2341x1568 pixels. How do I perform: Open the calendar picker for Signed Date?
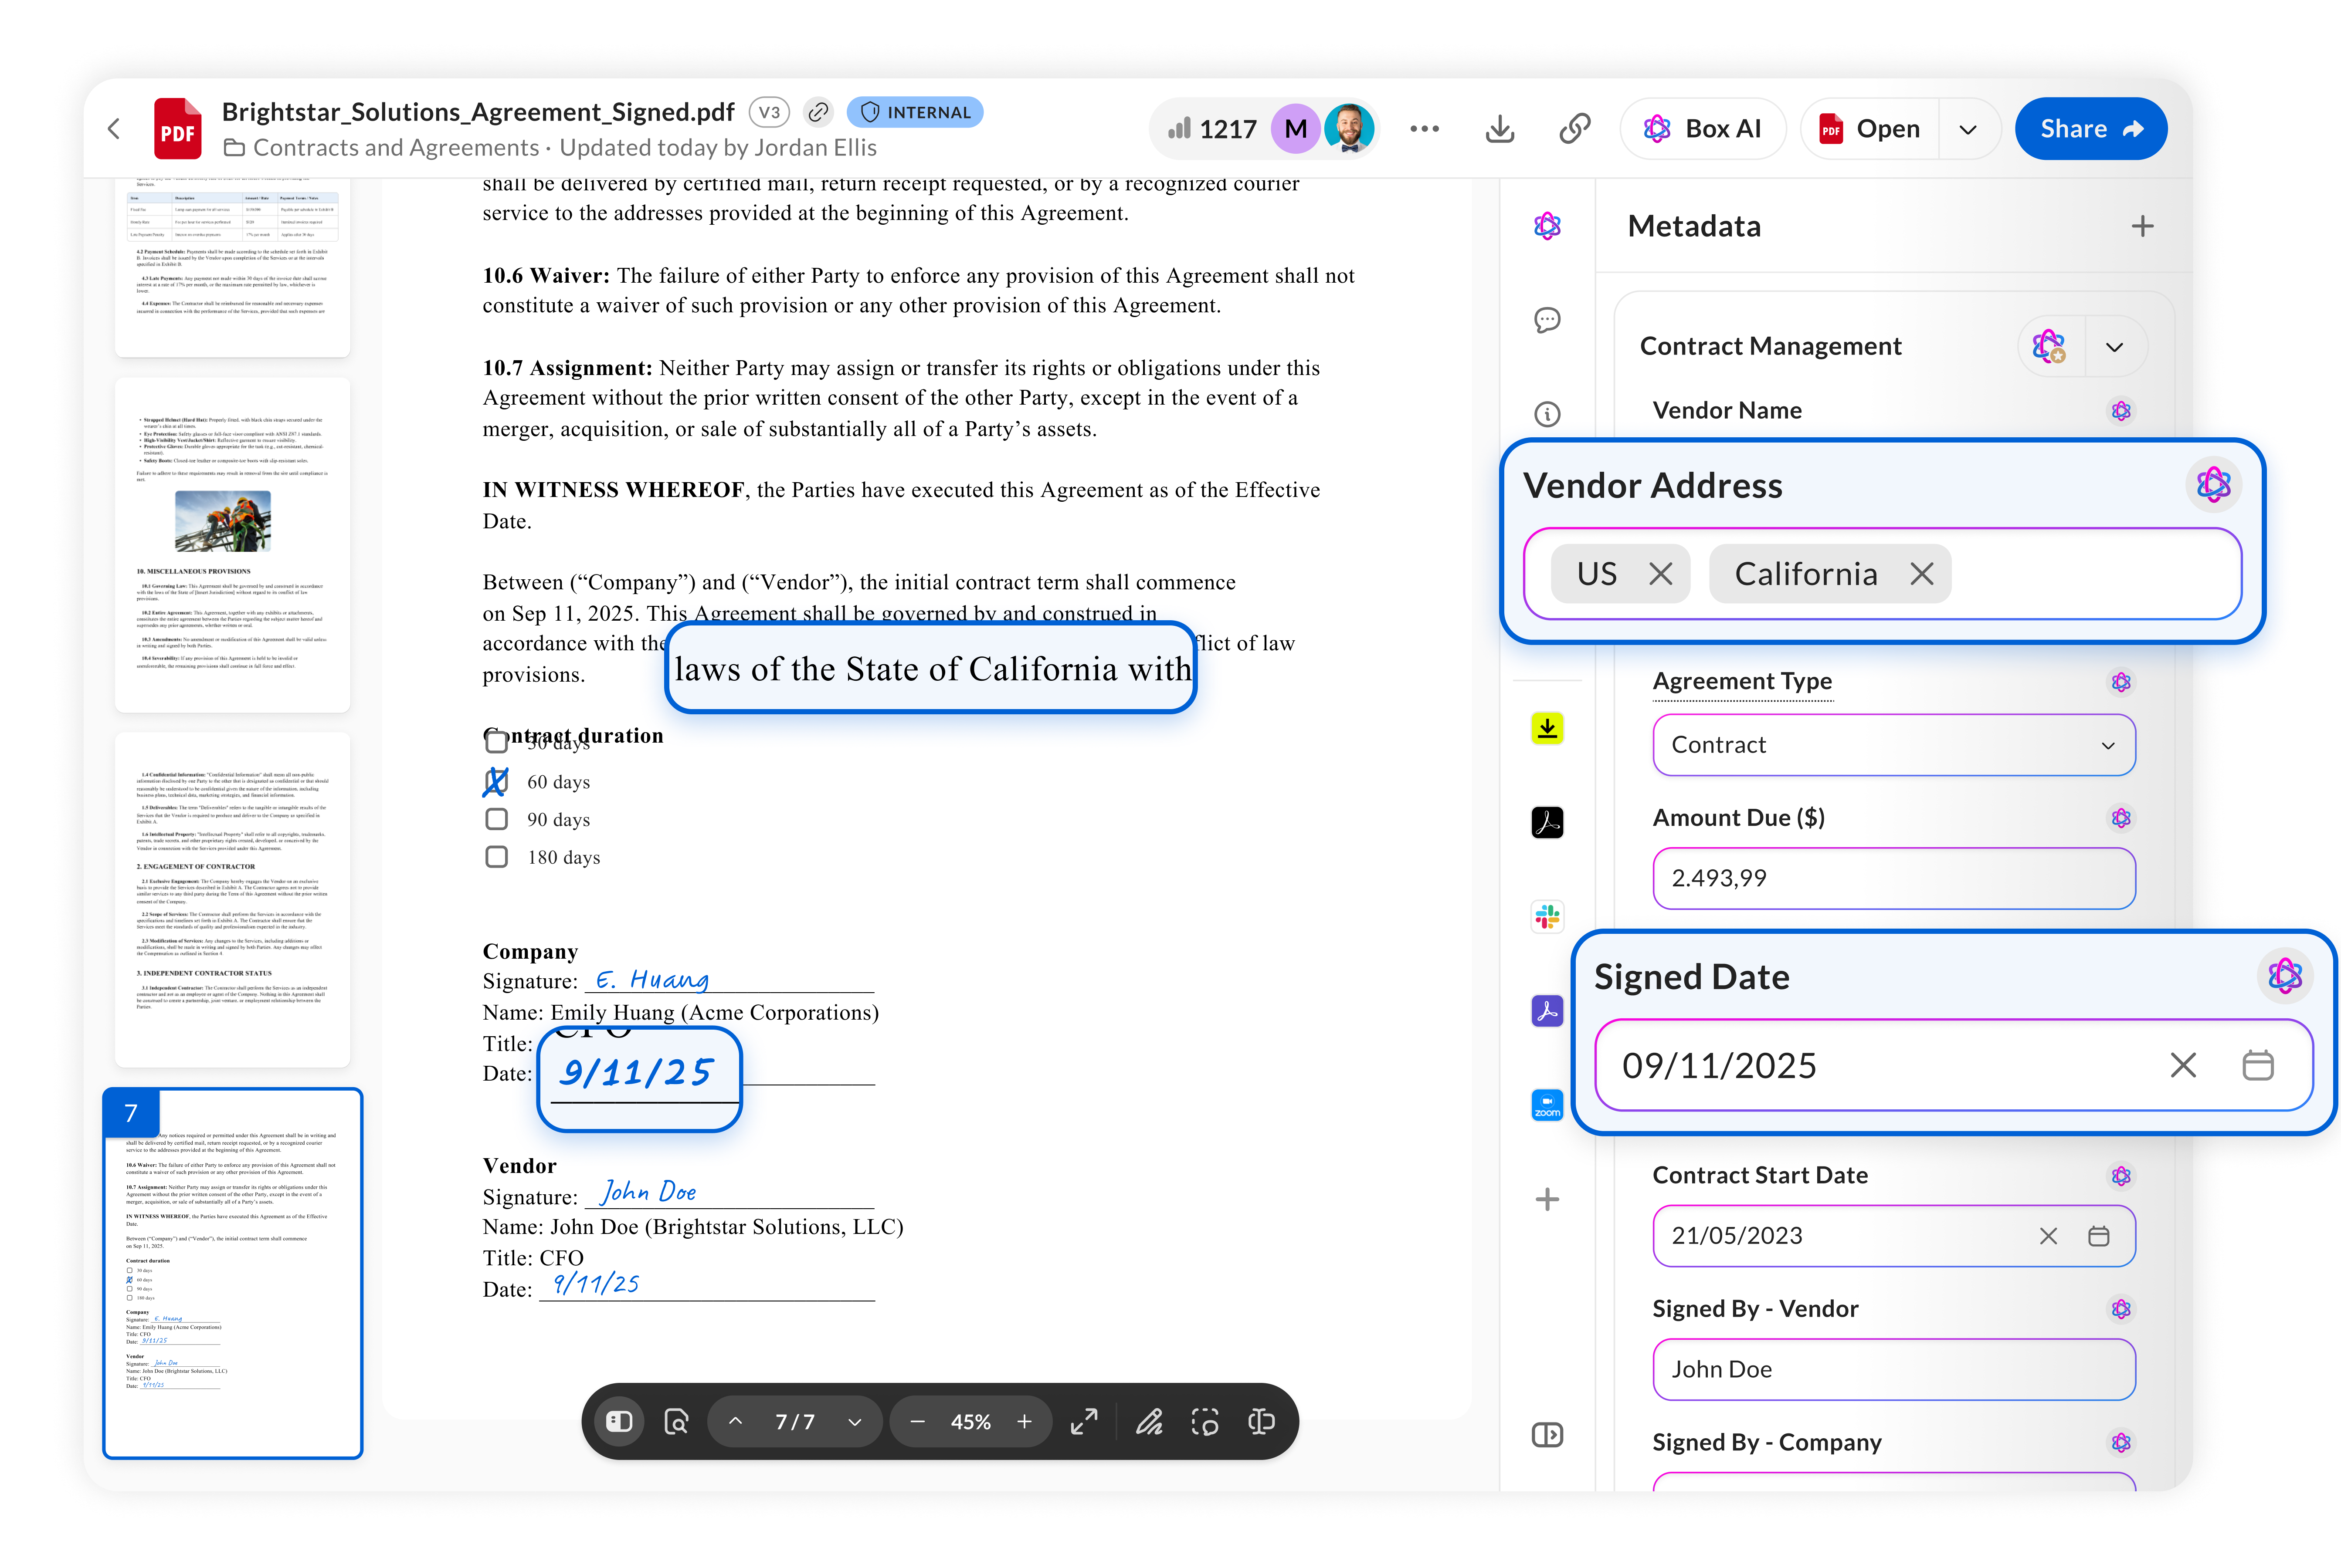tap(2258, 1065)
